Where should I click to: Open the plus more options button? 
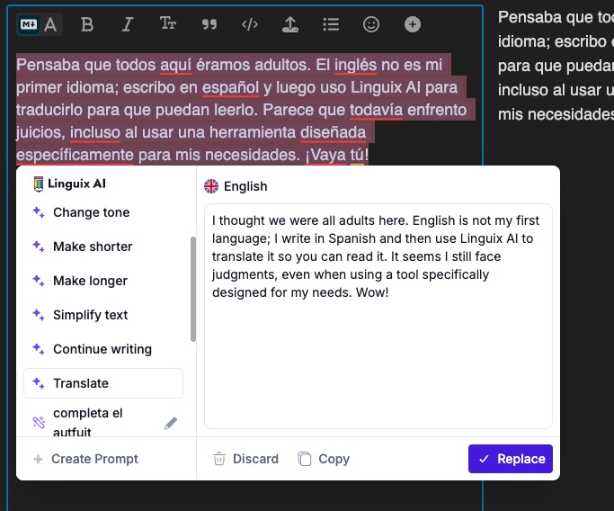point(413,24)
